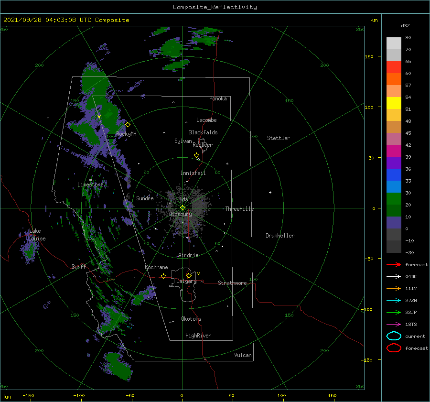430x402 pixels.
Task: Click the white plus marker north of Drumheller
Action: pyautogui.click(x=270, y=192)
